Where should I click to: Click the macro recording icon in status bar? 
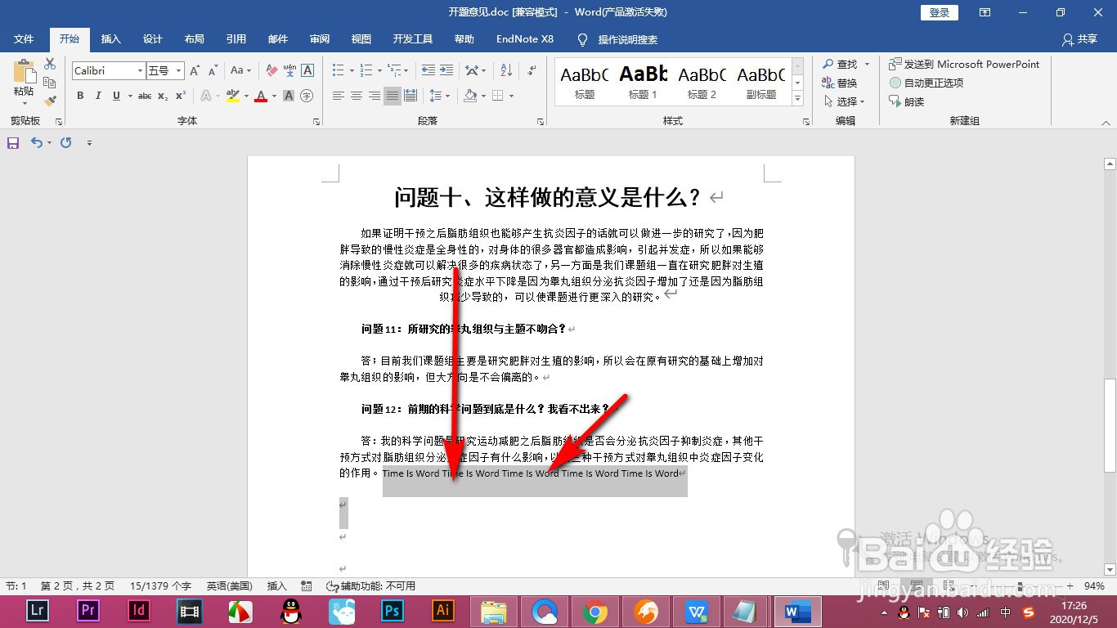(307, 586)
